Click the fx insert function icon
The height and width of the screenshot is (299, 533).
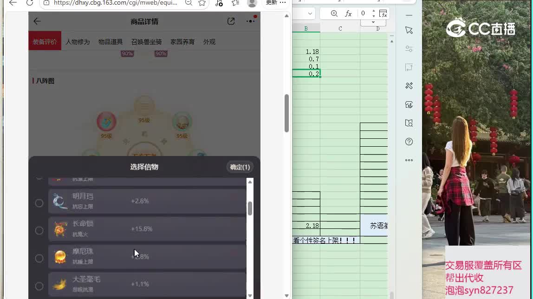point(348,13)
